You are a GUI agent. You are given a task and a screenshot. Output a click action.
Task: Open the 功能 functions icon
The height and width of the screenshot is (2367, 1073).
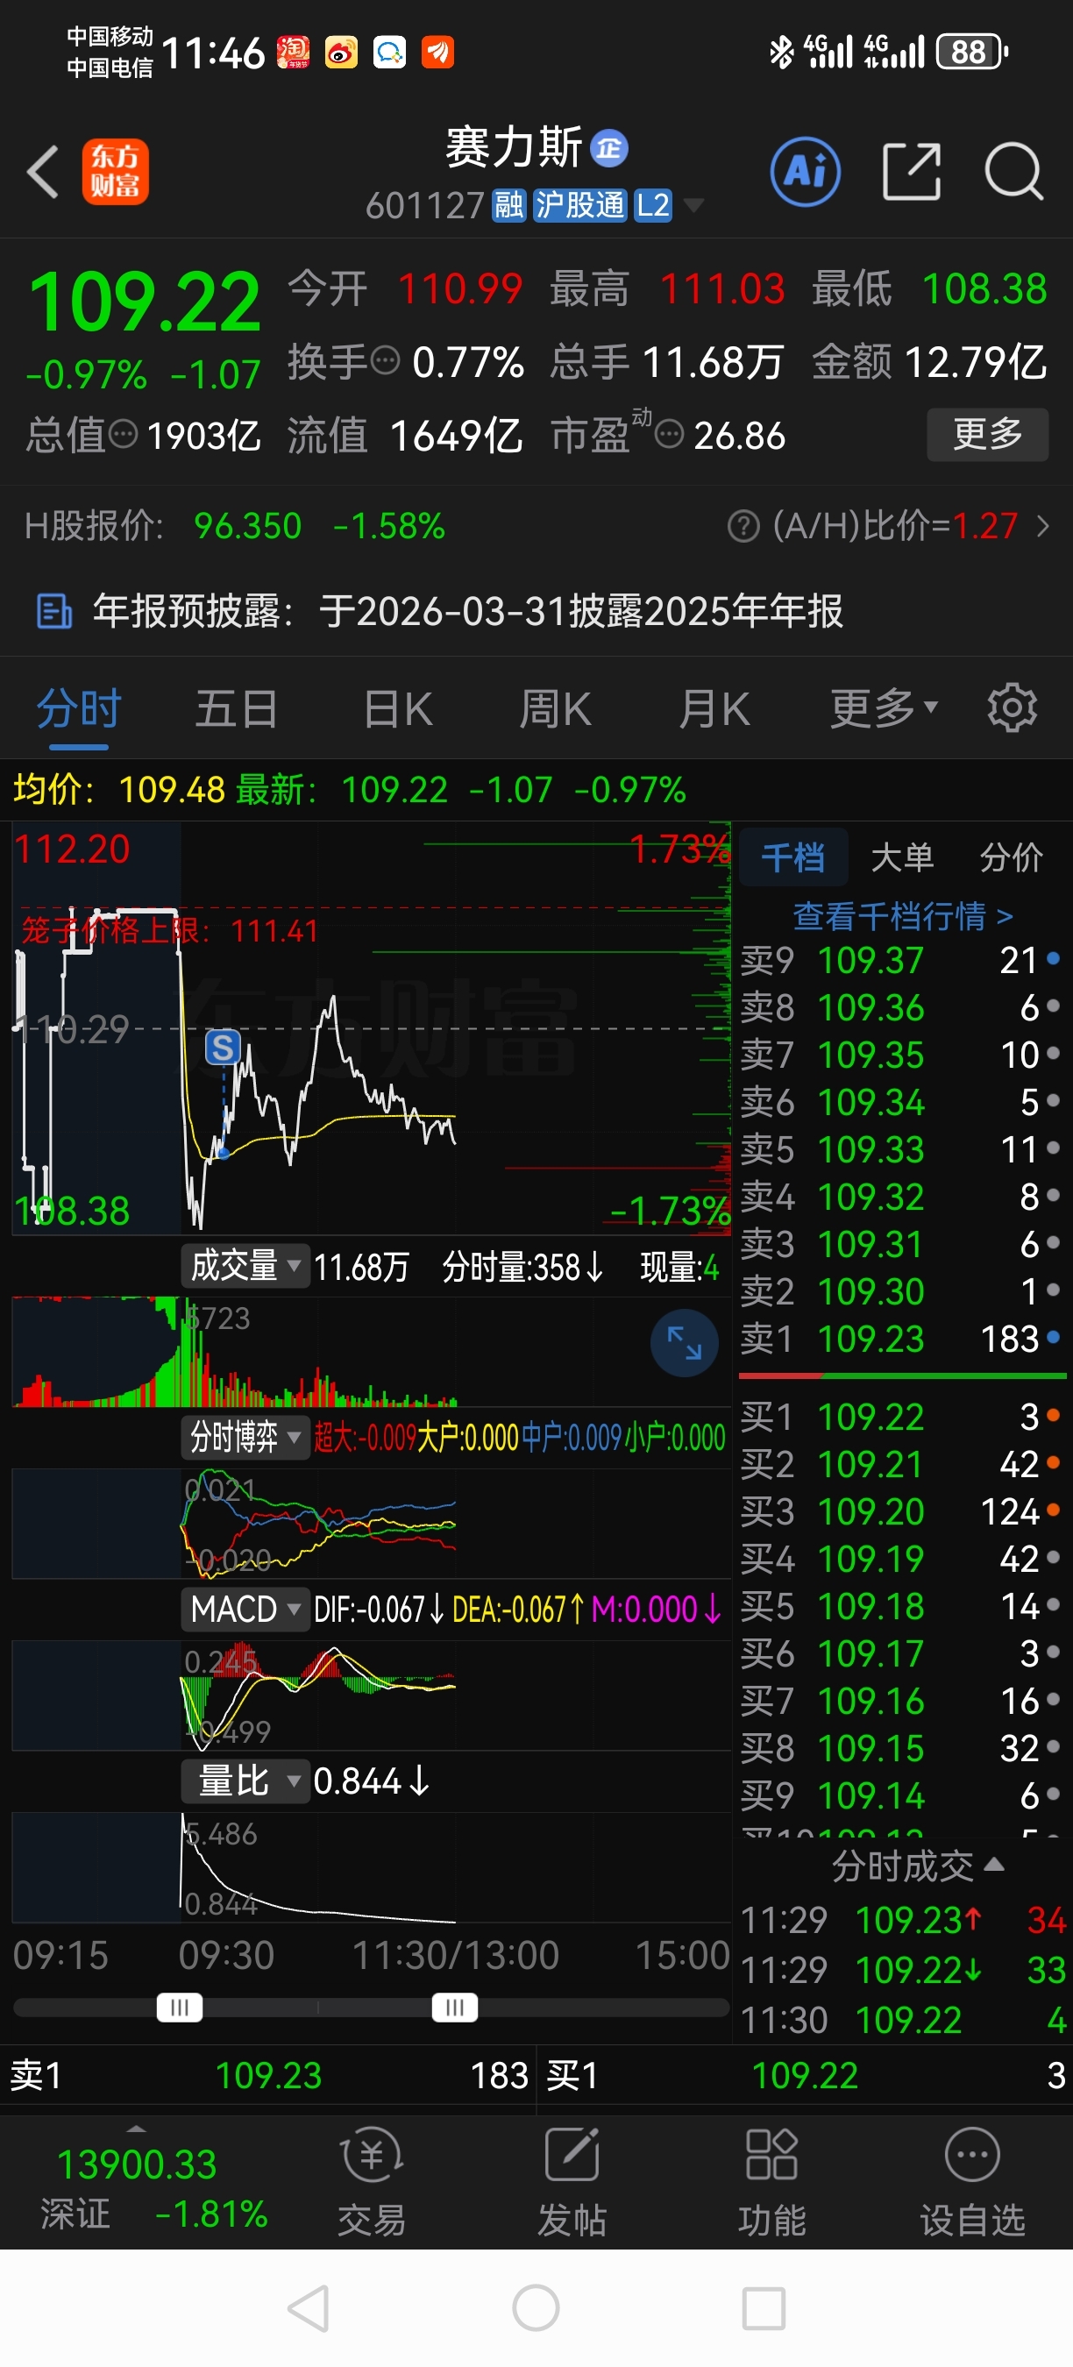[x=771, y=2182]
